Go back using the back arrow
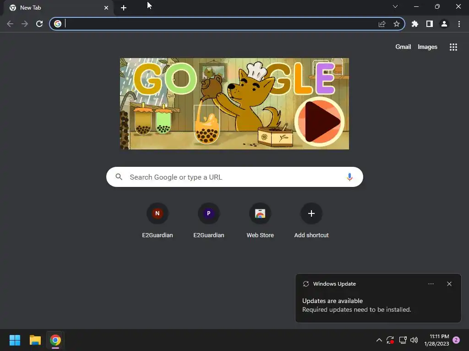 (x=10, y=24)
